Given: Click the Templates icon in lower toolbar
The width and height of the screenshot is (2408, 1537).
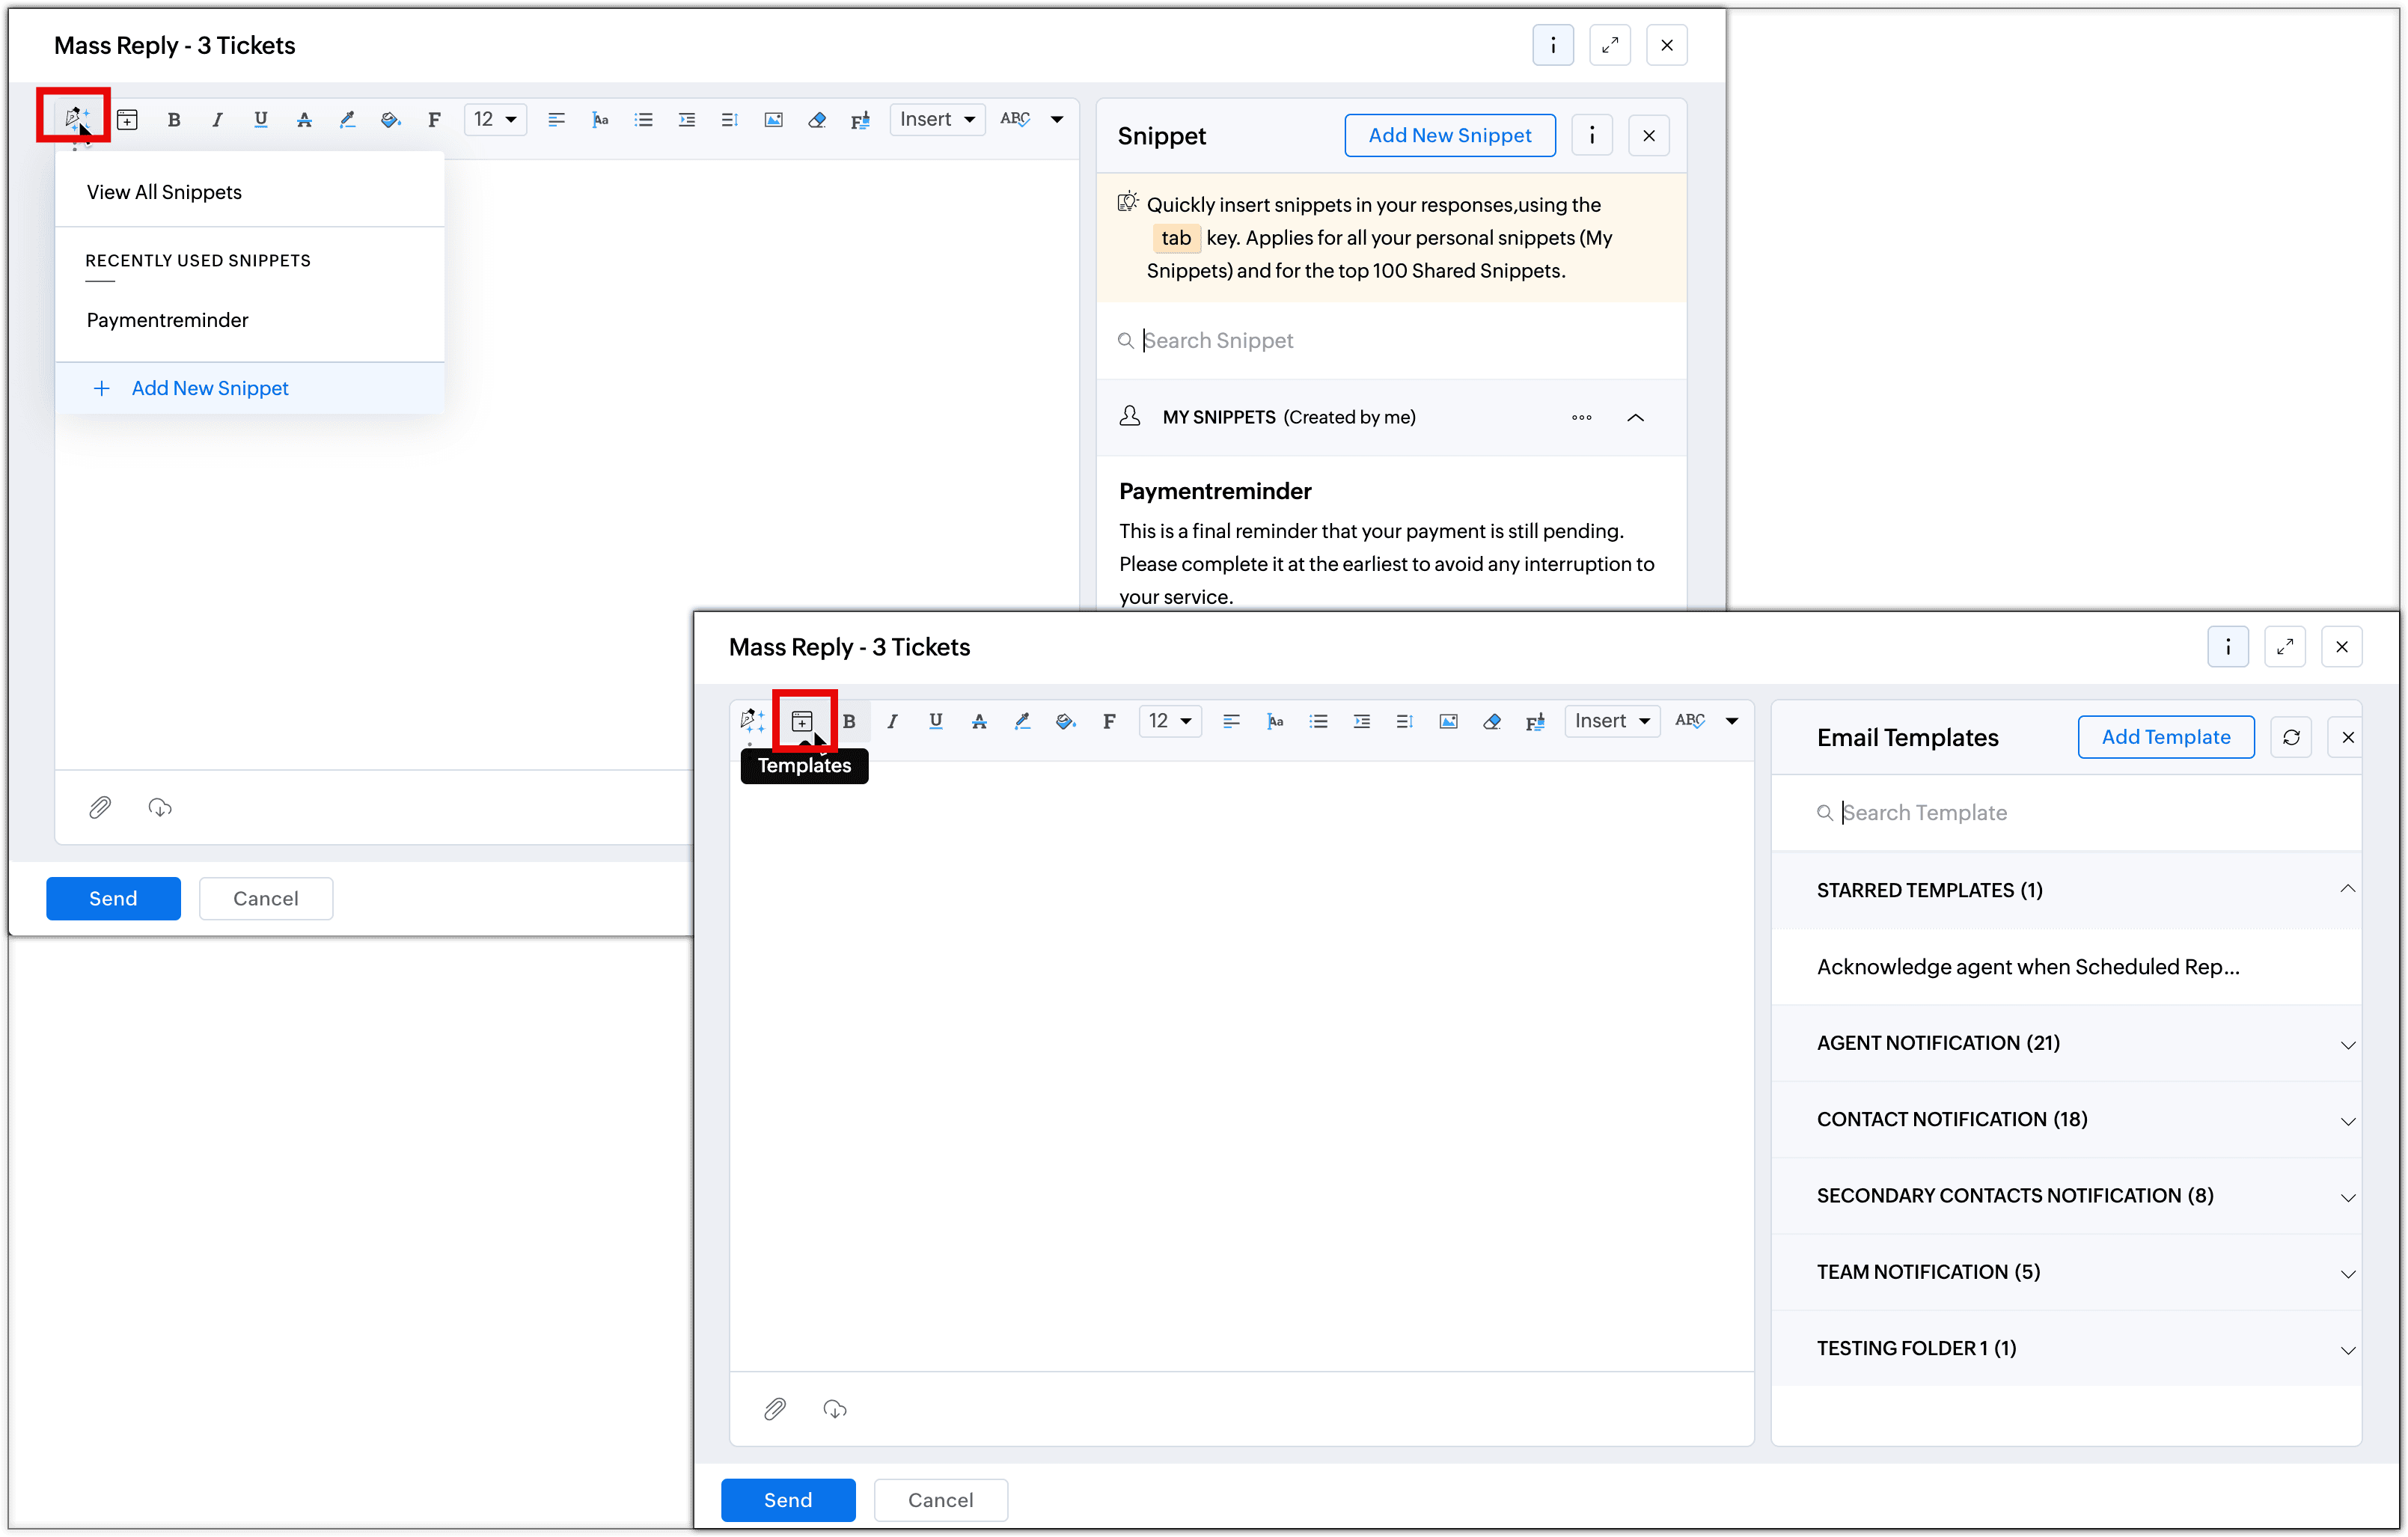Looking at the screenshot, I should 802,721.
